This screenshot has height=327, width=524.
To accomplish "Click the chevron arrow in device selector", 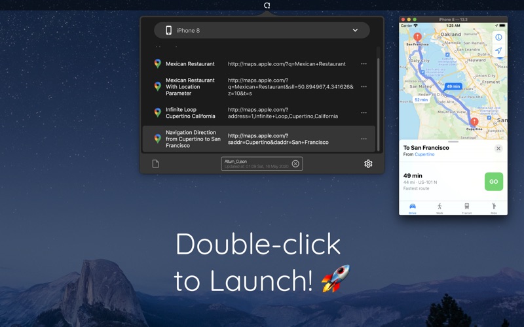I will click(355, 30).
